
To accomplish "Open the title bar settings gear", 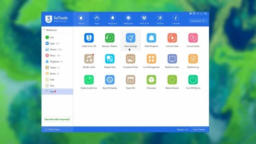I will (194, 14).
